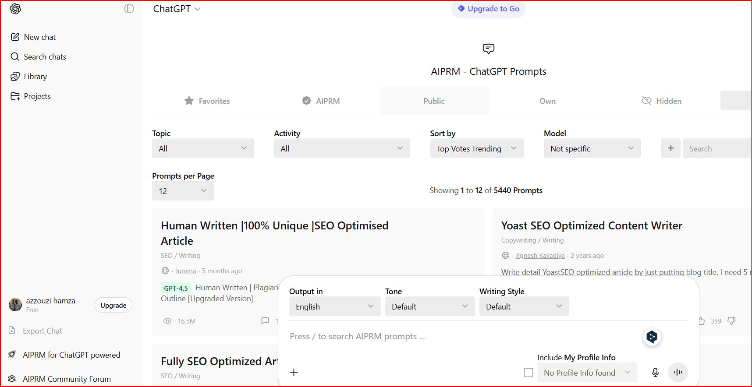Start voice mode with waveform icon
The width and height of the screenshot is (752, 387).
678,373
